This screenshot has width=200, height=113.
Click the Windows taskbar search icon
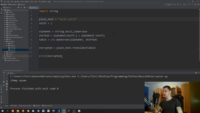pos(7,111)
